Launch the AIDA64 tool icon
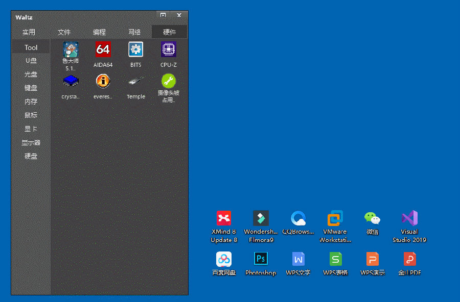Image resolution: width=460 pixels, height=302 pixels. [x=103, y=49]
